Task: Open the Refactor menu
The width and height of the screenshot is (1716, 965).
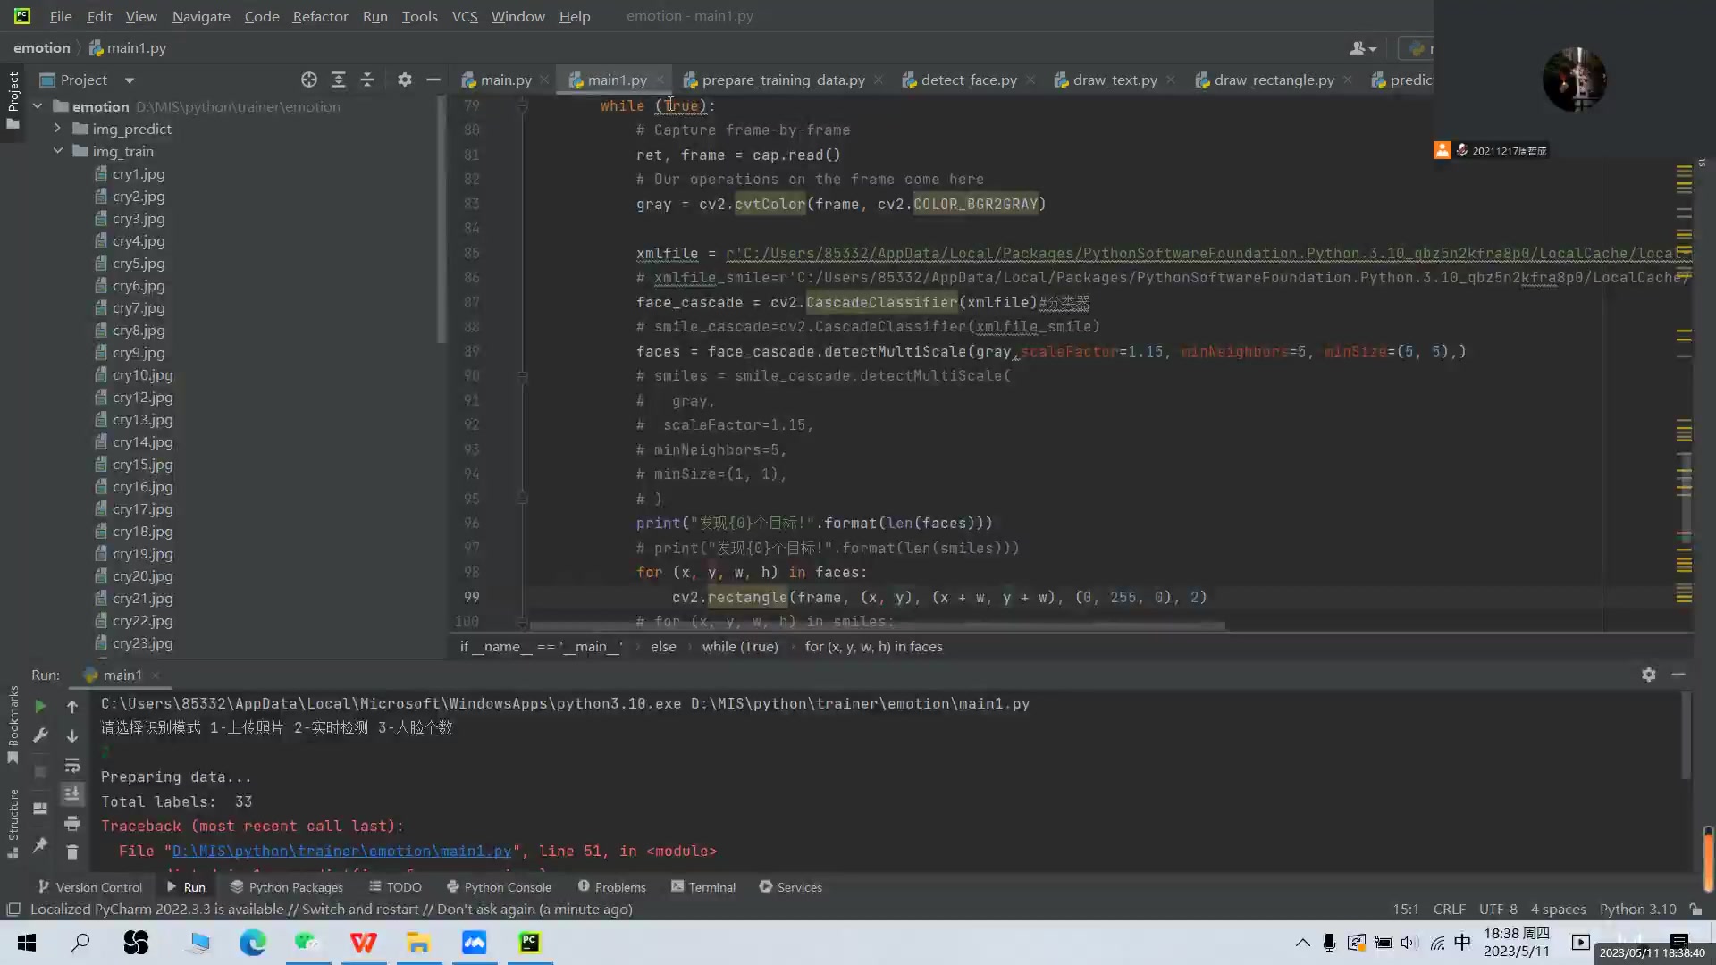Action: pos(320,16)
